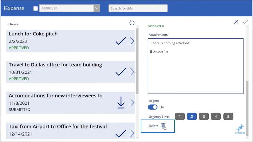The height and width of the screenshot is (142, 253).
Task: Open the Lunch for Coke pitch row chevron
Action: pyautogui.click(x=132, y=41)
